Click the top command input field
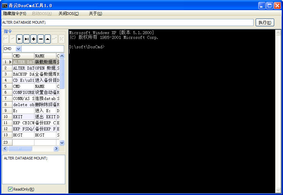Image resolution: width=283 pixels, height=195 pixels. point(127,22)
